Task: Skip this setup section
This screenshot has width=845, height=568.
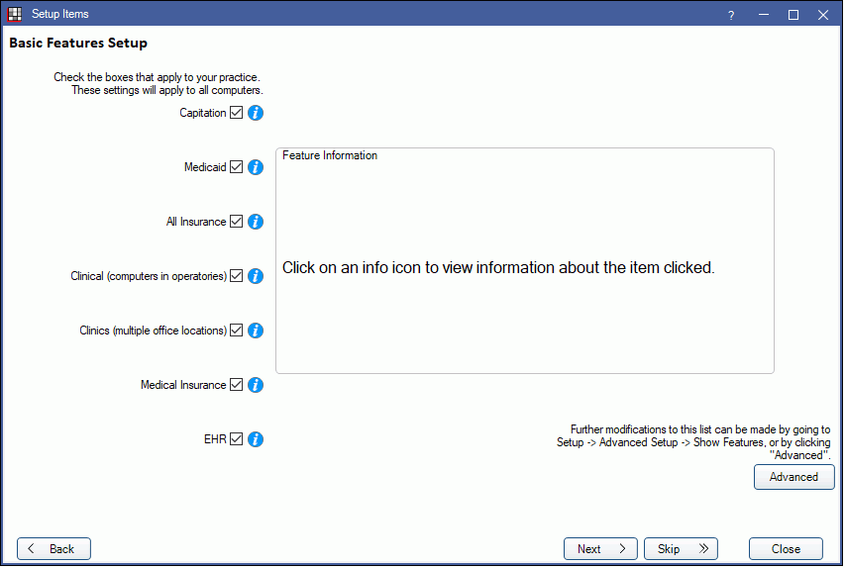Action: click(x=681, y=549)
